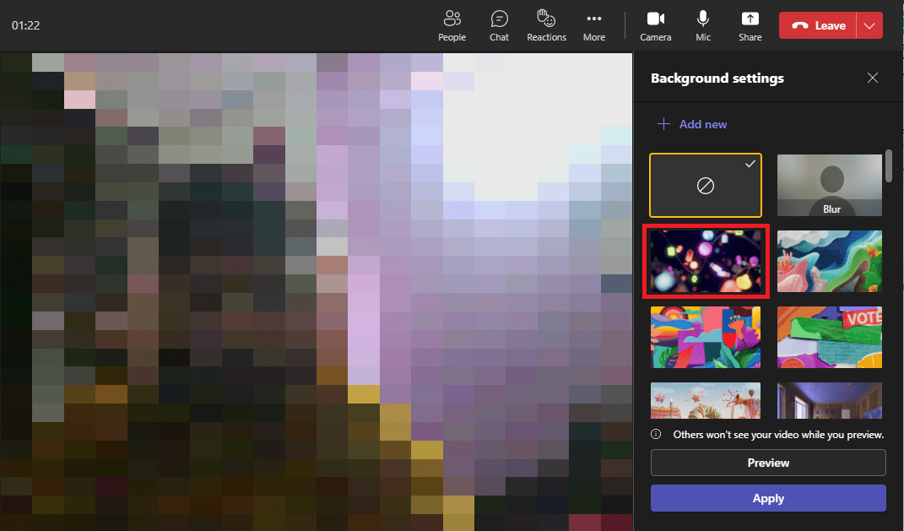Click the info icon beside preview notice

point(656,434)
